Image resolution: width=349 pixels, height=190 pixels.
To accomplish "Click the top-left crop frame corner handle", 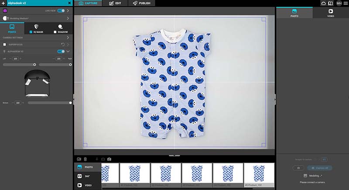I will [x=85, y=19].
